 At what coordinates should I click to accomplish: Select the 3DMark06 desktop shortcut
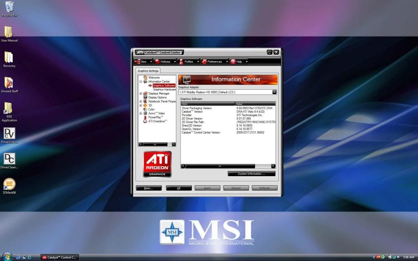9,186
